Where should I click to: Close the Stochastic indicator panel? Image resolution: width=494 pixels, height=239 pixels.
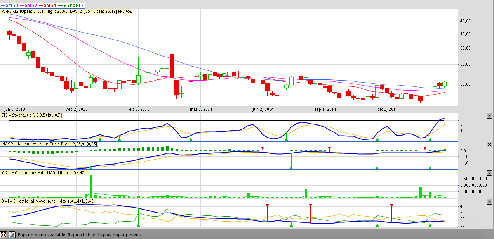tap(489, 116)
